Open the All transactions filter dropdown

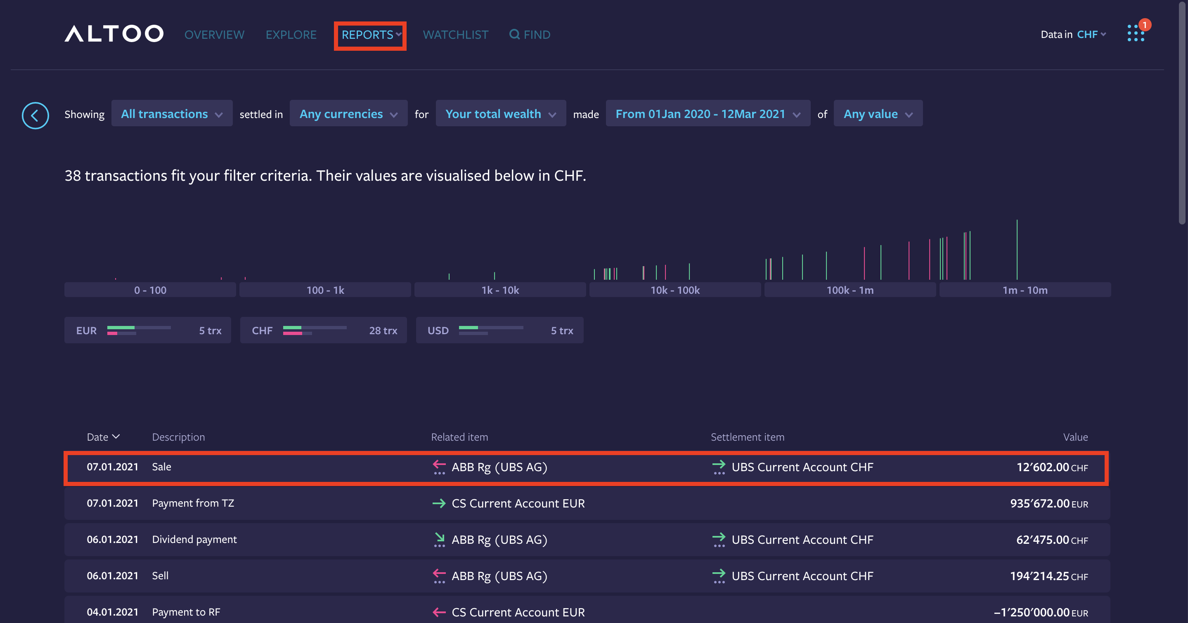[172, 113]
